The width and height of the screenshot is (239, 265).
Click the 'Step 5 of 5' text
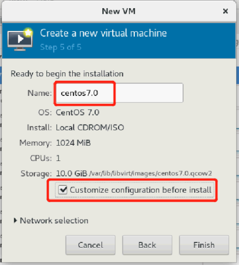(x=61, y=47)
